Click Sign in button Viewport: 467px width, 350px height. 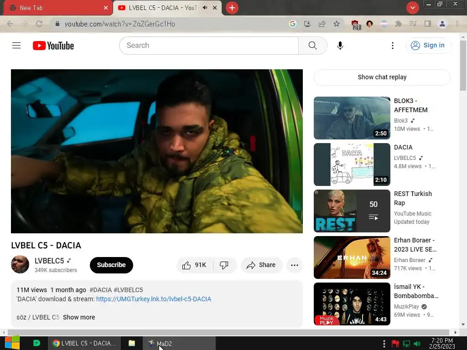(x=428, y=45)
